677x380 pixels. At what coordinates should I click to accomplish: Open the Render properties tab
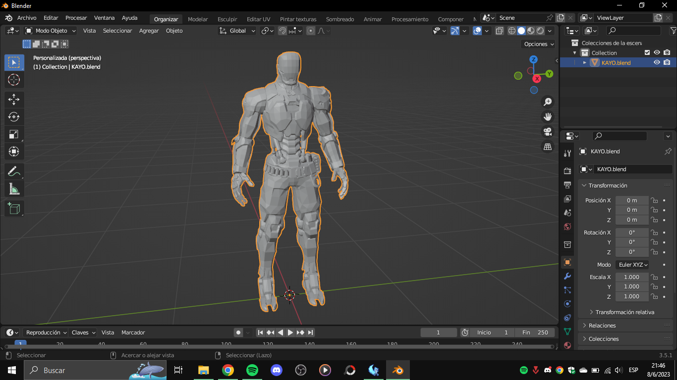(x=567, y=171)
